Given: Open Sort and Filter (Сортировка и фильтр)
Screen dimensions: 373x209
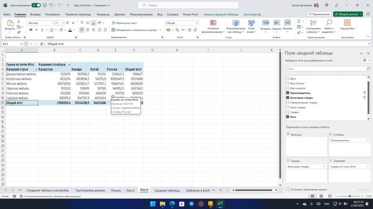Looking at the screenshot, I should coord(313,26).
